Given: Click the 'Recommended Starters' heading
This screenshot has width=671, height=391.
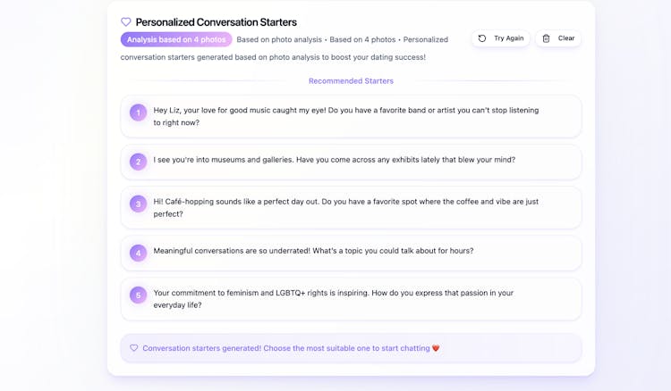Looking at the screenshot, I should [351, 81].
